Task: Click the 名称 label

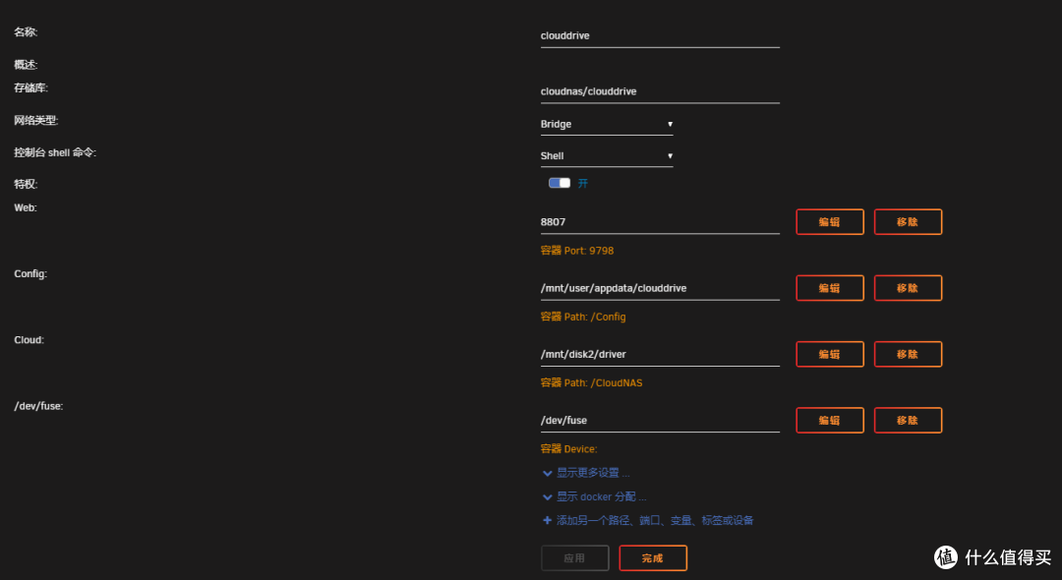Action: (x=26, y=31)
